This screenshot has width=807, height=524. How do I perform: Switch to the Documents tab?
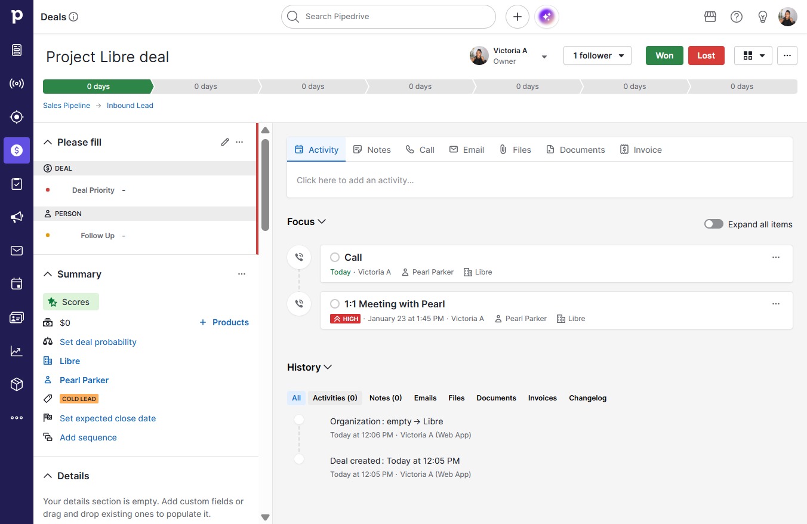(x=575, y=150)
